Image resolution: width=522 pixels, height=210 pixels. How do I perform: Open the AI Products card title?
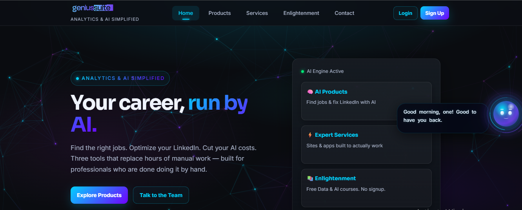coord(331,92)
